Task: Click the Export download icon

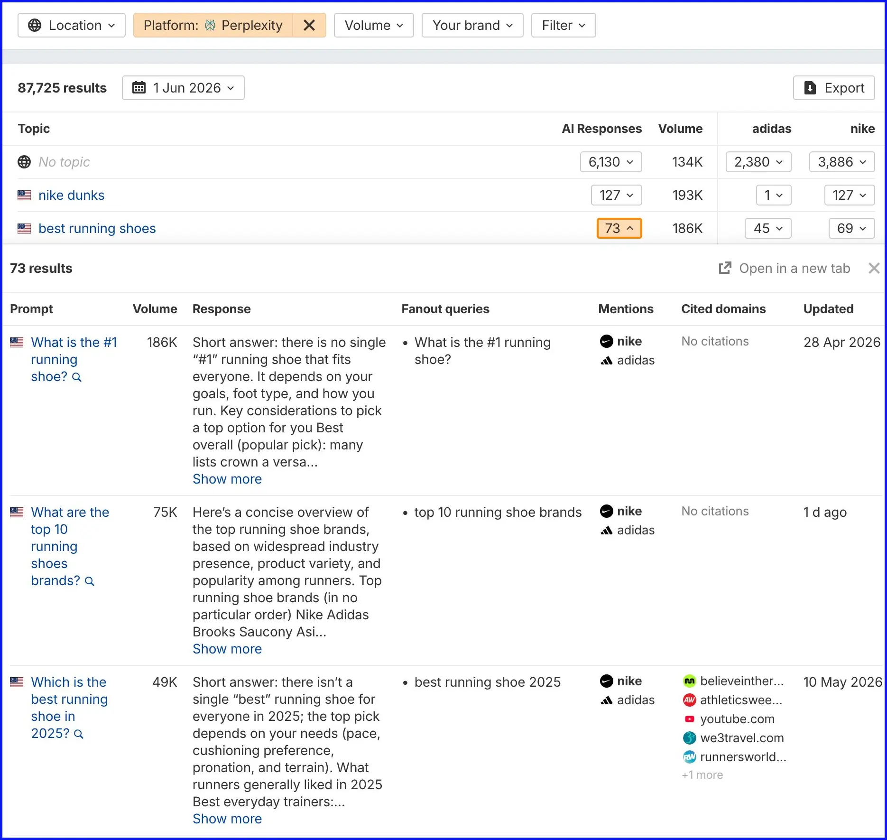Action: pos(810,88)
